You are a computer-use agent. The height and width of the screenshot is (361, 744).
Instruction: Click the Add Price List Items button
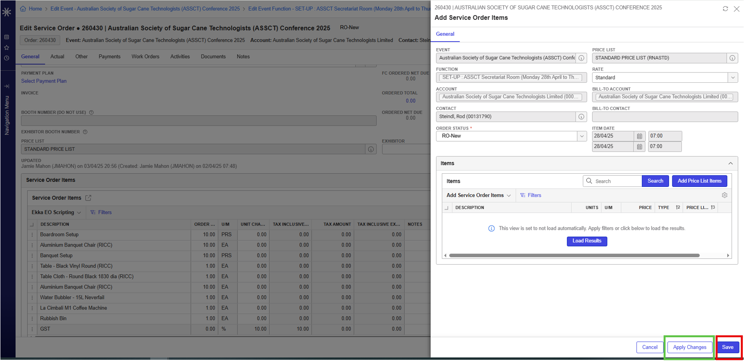(700, 181)
